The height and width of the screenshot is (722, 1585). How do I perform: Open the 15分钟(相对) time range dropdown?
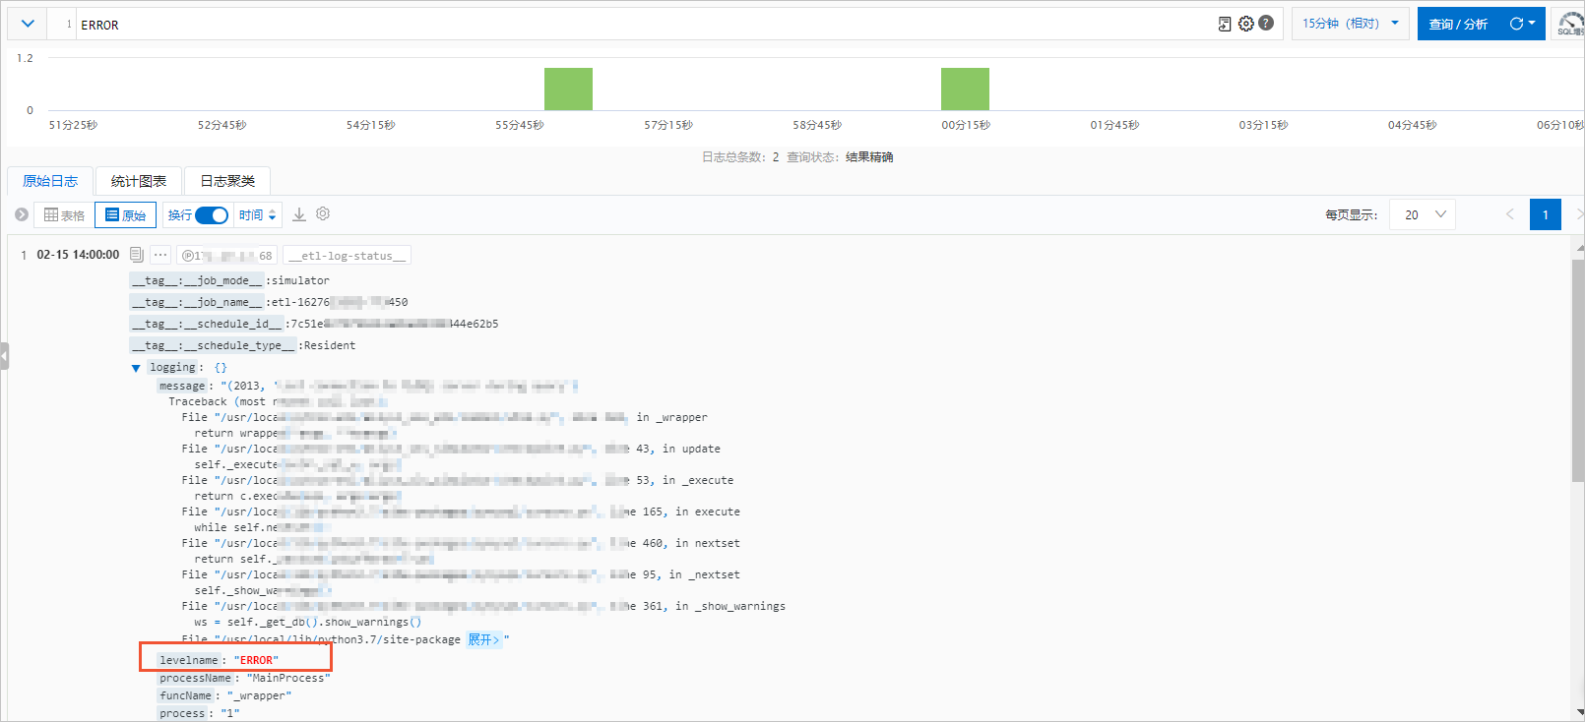coord(1350,24)
